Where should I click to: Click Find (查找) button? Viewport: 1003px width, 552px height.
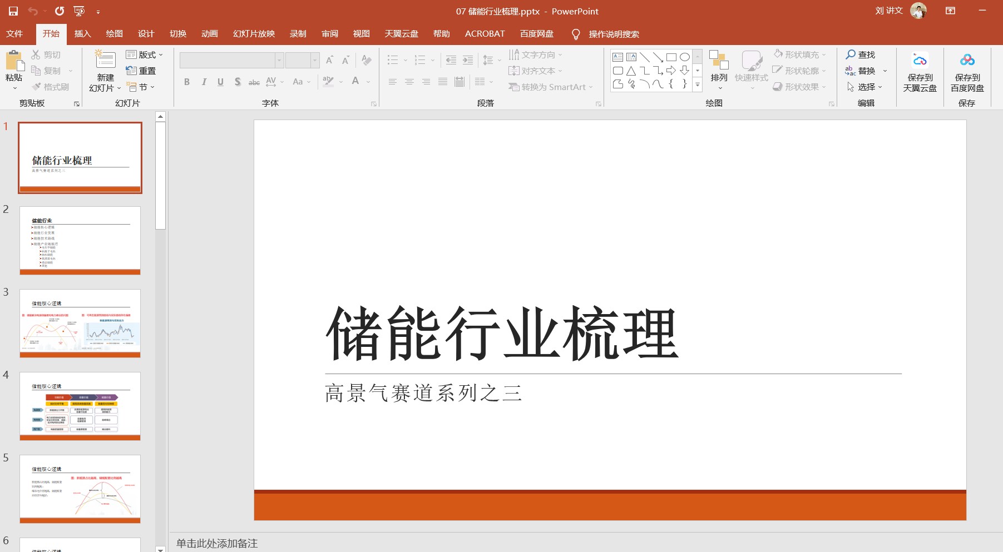861,54
